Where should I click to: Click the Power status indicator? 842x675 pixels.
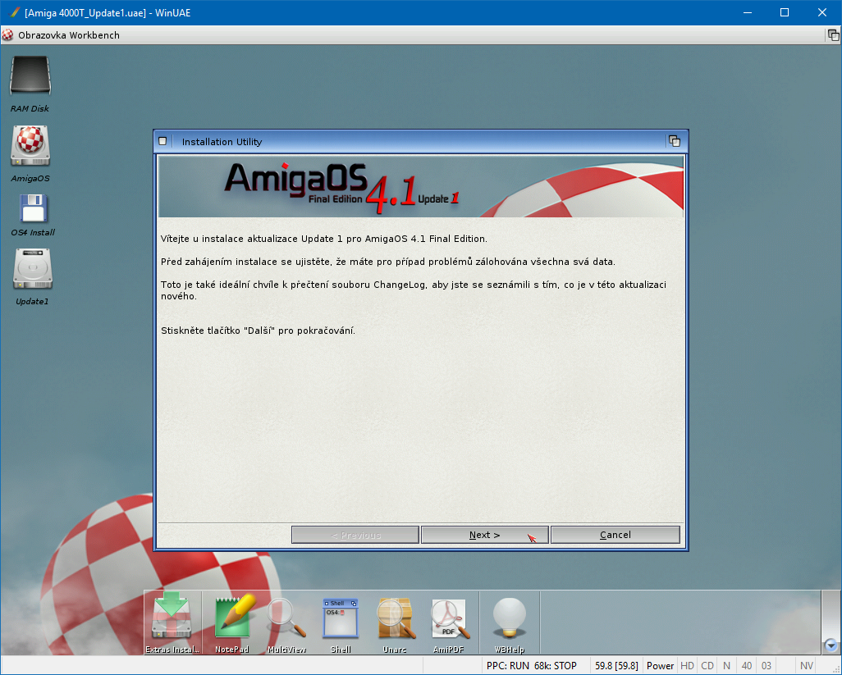click(x=660, y=666)
